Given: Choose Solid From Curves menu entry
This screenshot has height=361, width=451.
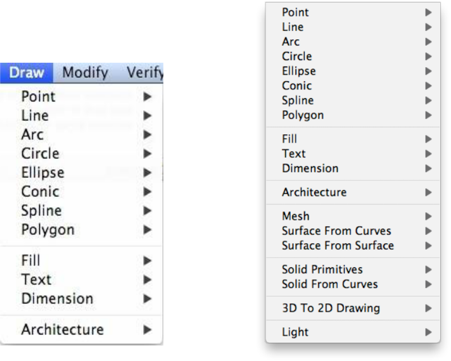Looking at the screenshot, I should click(329, 284).
